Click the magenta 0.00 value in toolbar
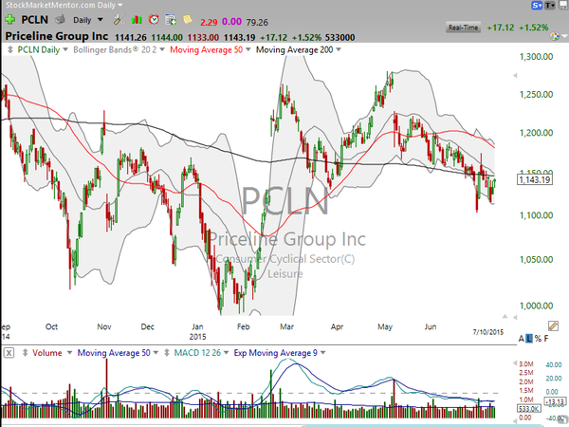 [x=231, y=22]
